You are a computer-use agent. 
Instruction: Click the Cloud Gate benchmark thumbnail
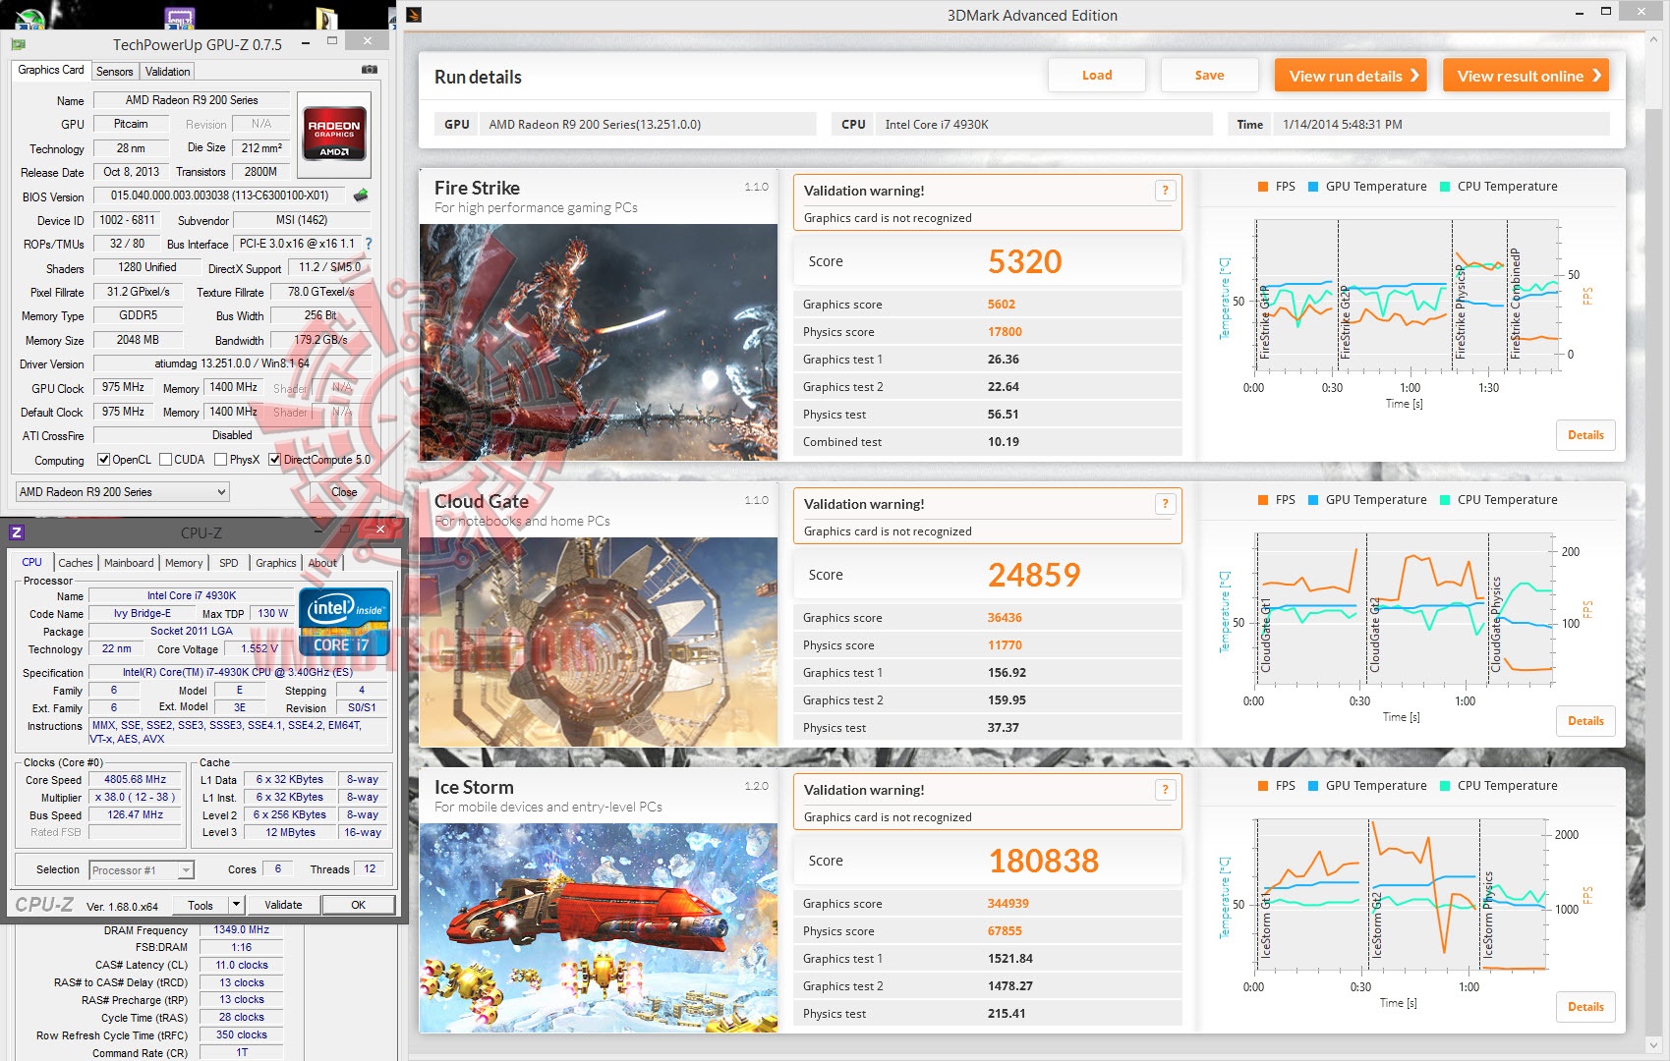(x=599, y=642)
